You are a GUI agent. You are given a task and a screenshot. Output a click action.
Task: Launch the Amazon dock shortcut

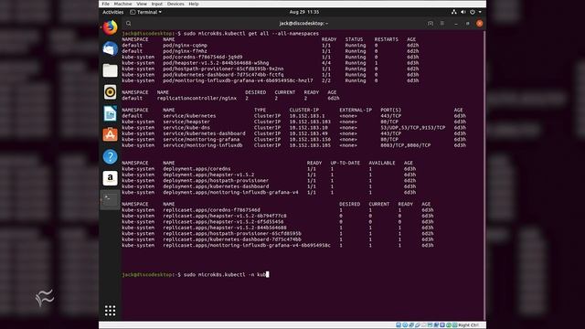(110, 178)
